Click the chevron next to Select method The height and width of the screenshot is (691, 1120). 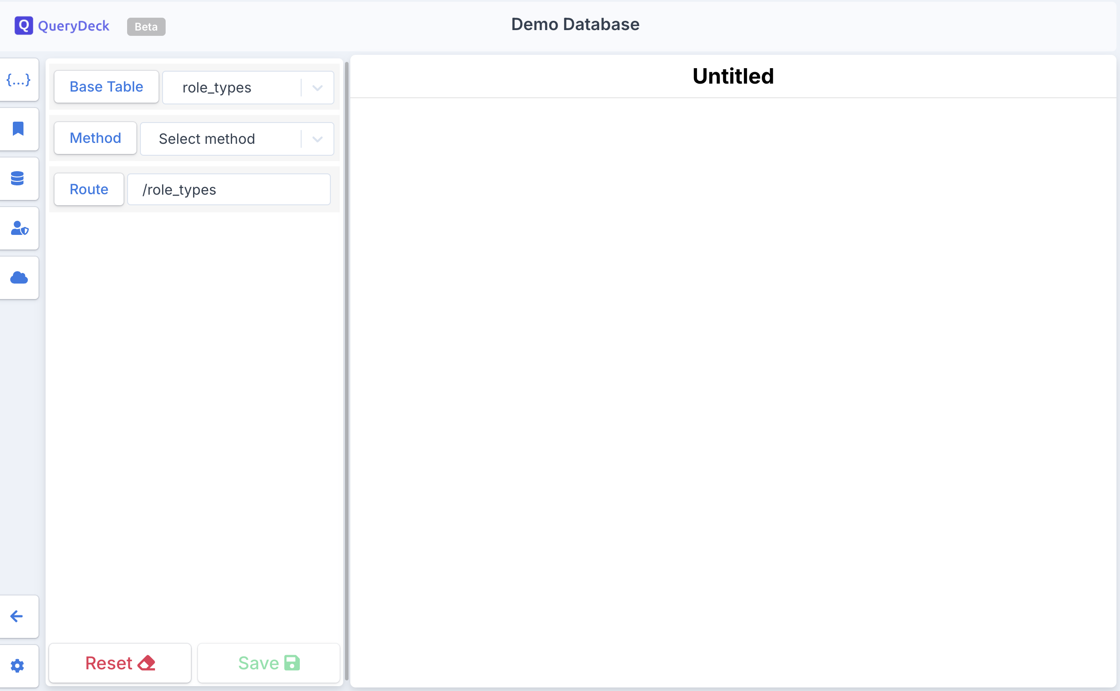pyautogui.click(x=318, y=139)
